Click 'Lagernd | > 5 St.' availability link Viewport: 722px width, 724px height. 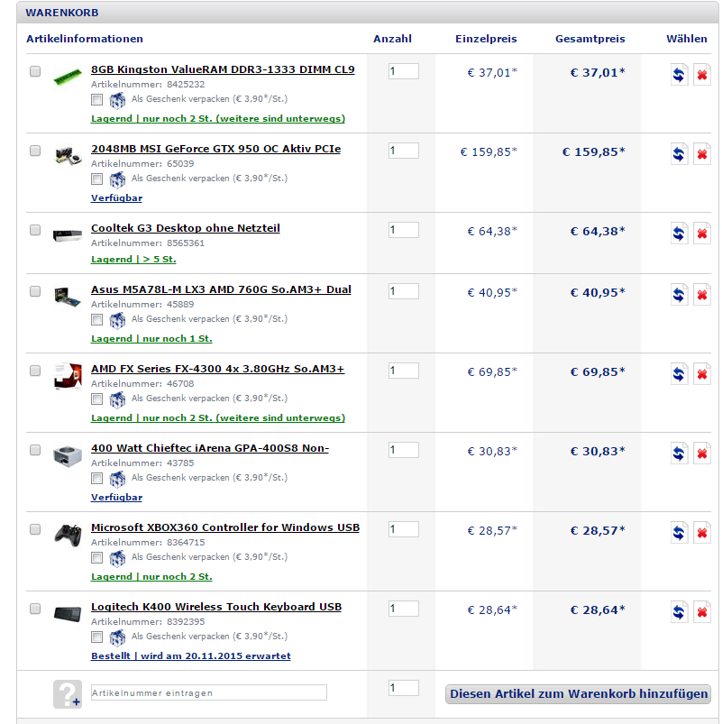coord(133,260)
